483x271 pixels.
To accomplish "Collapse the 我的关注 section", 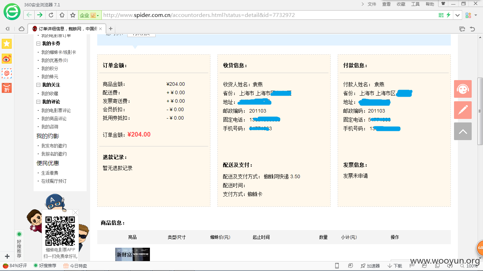I will [39, 85].
